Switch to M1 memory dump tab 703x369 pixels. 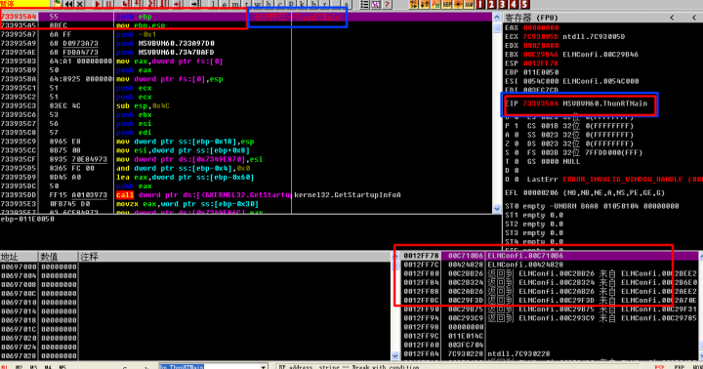[5, 367]
